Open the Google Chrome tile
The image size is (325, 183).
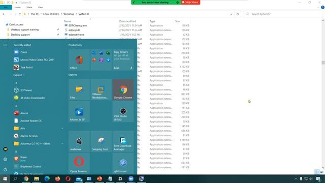123,89
